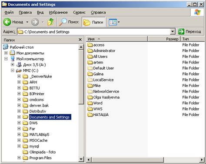Image resolution: width=206 pixels, height=164 pixels.
Task: Select the Olga Vasilyevna folder icon
Action: 90,97
